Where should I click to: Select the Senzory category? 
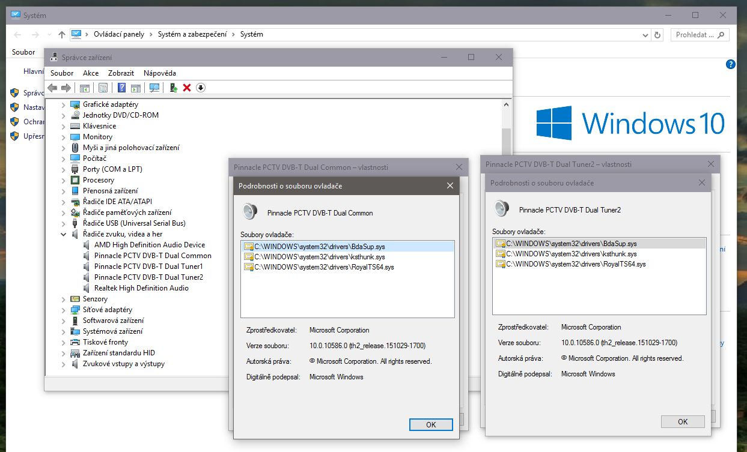[96, 299]
